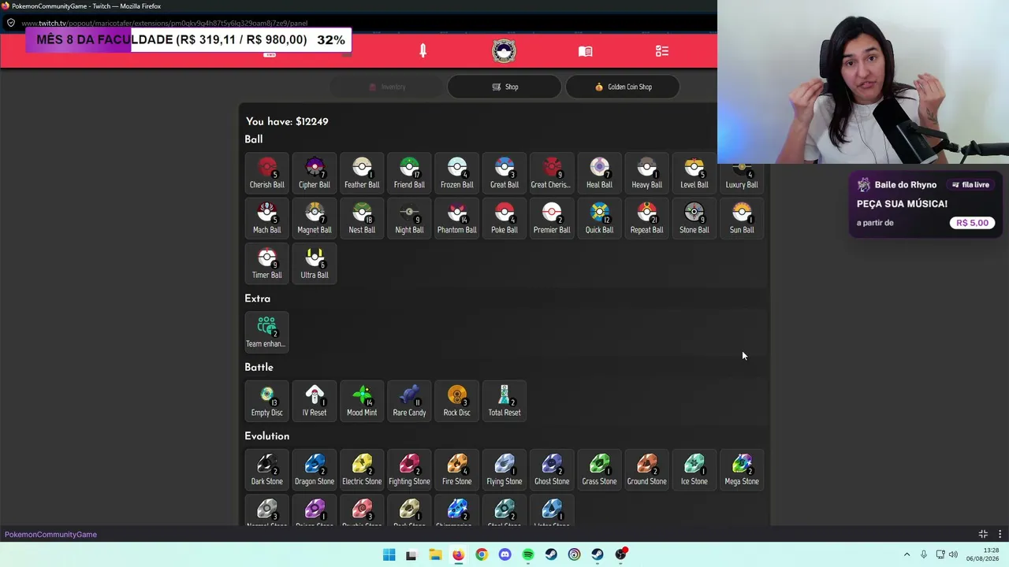The image size is (1009, 567).
Task: Open the Golden Coin Shop tab
Action: [623, 87]
